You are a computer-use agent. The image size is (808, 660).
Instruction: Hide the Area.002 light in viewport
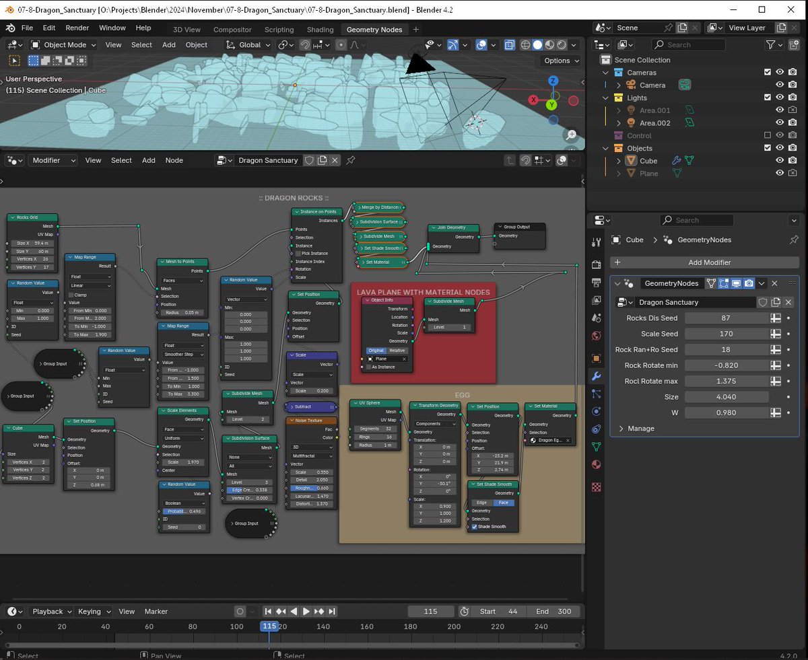point(780,123)
